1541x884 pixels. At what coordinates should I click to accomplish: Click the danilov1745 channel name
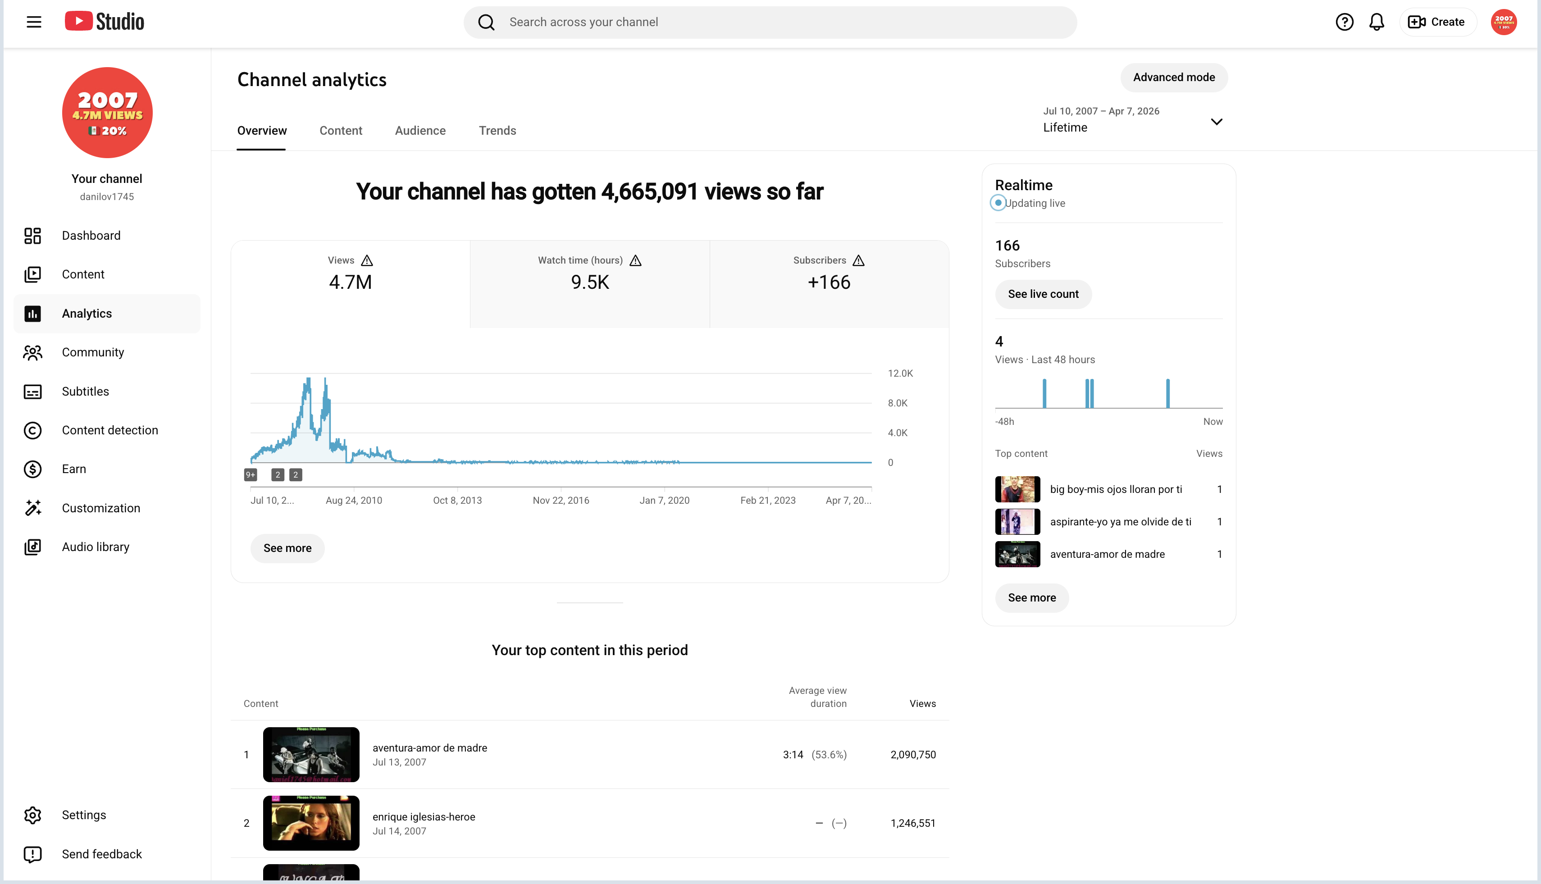[x=107, y=197]
